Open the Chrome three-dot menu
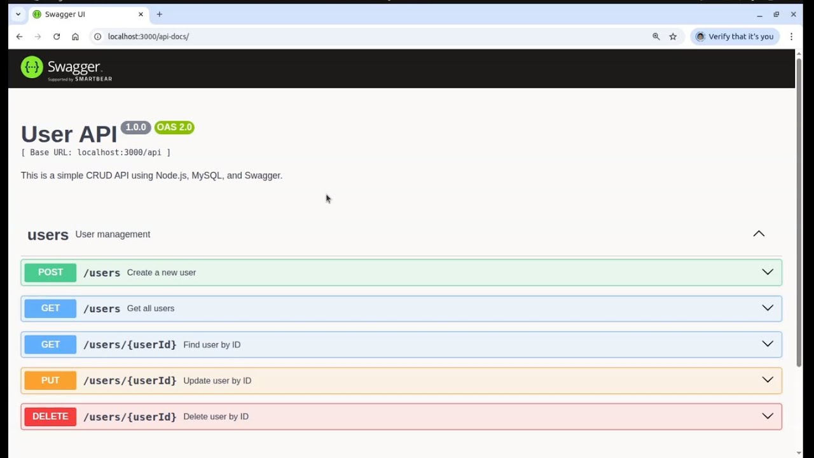 pos(791,37)
